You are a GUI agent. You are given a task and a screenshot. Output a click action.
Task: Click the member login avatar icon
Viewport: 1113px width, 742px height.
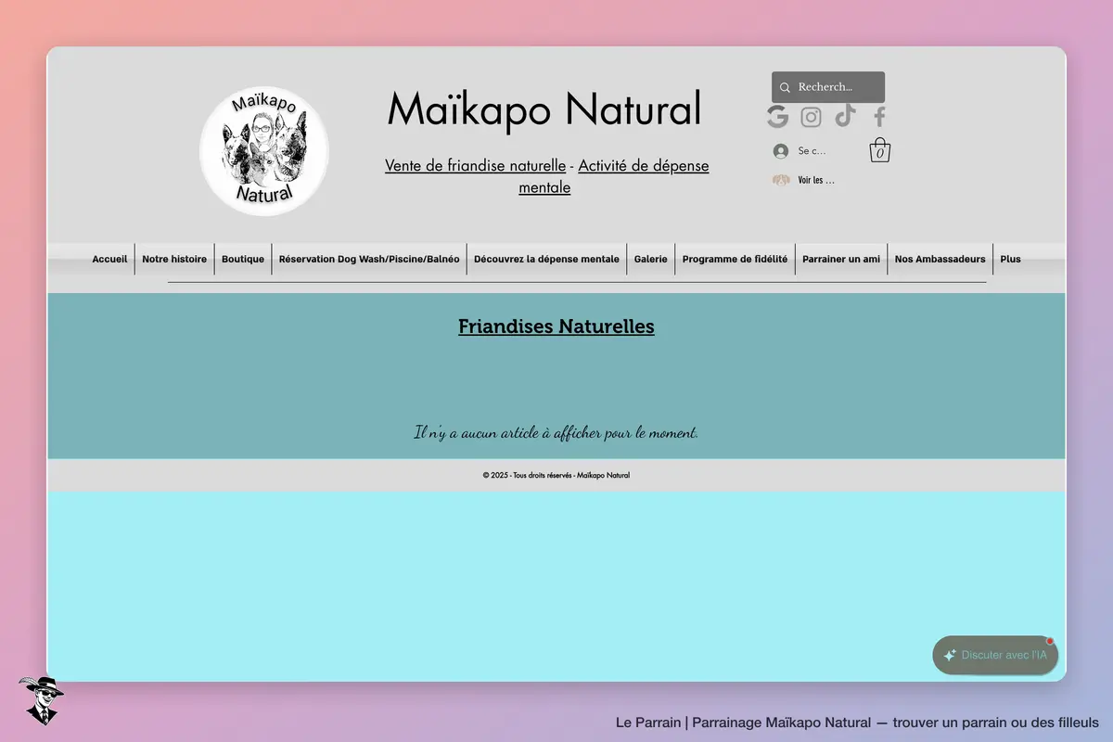click(x=781, y=151)
